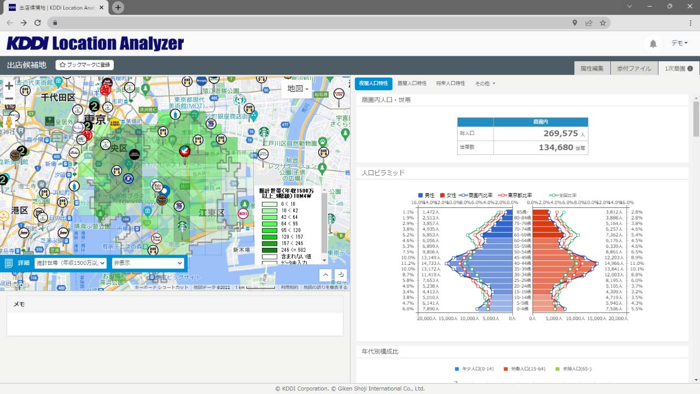Select the red bird location pin

pos(185,150)
